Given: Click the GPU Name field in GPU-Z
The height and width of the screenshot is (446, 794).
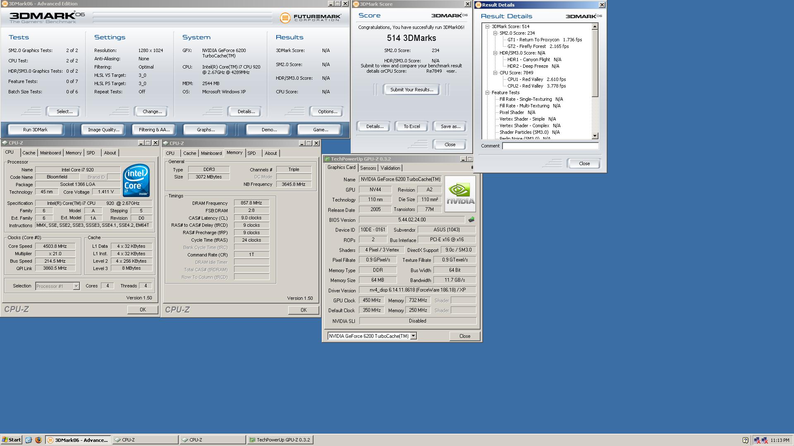Looking at the screenshot, I should [400, 179].
